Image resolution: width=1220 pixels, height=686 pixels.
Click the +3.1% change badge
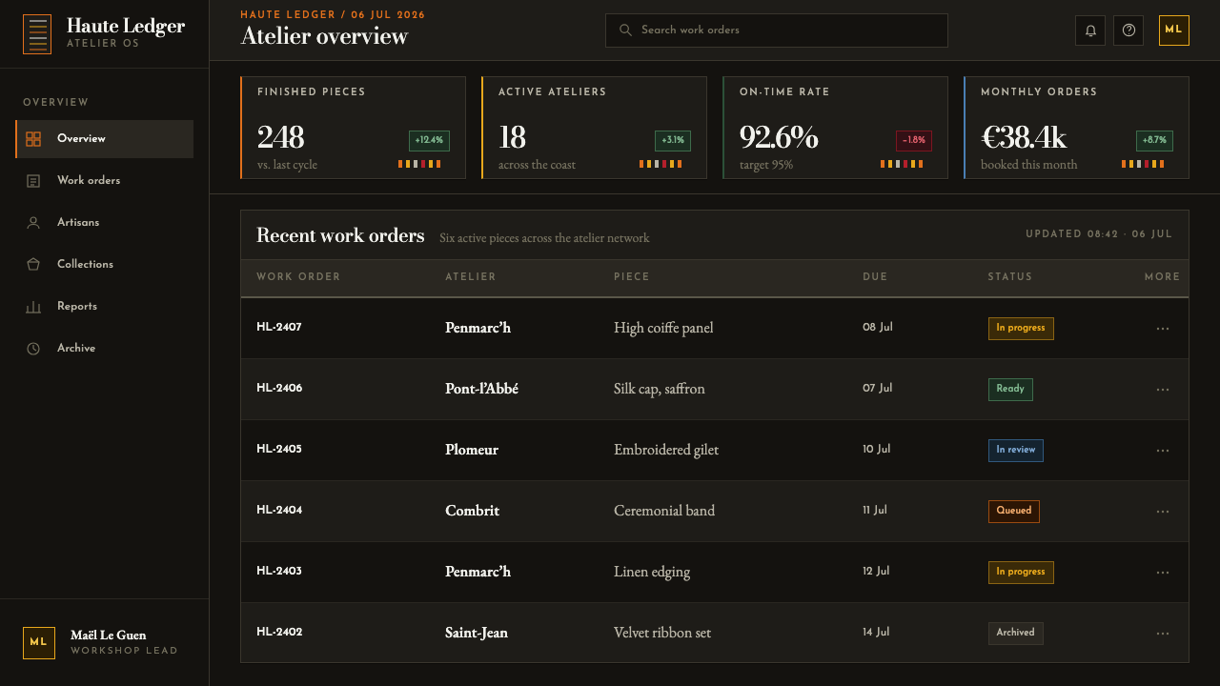click(672, 141)
